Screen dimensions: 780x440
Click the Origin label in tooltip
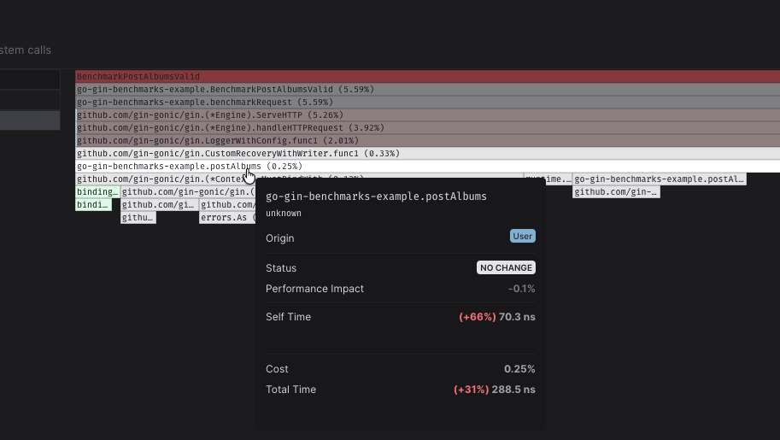click(280, 238)
